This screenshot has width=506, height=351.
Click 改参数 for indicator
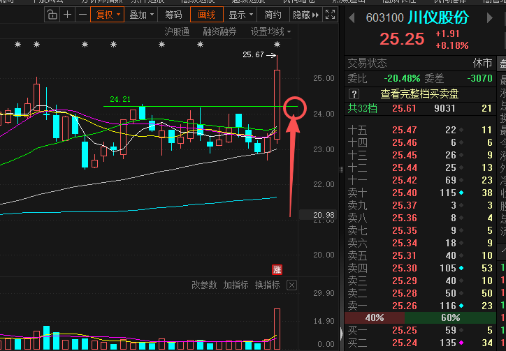coord(204,285)
